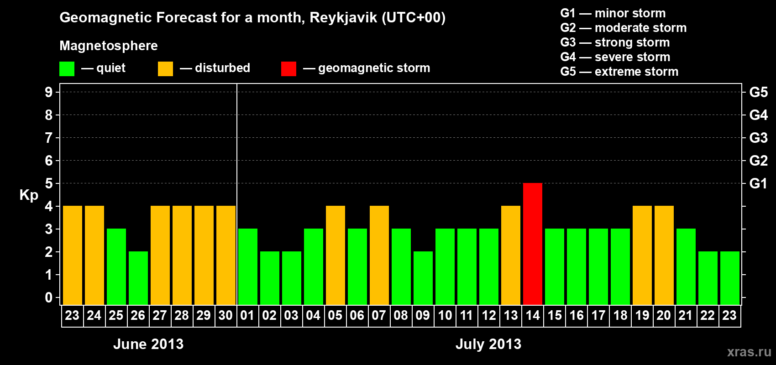Click Kp axis value 7

click(x=49, y=138)
